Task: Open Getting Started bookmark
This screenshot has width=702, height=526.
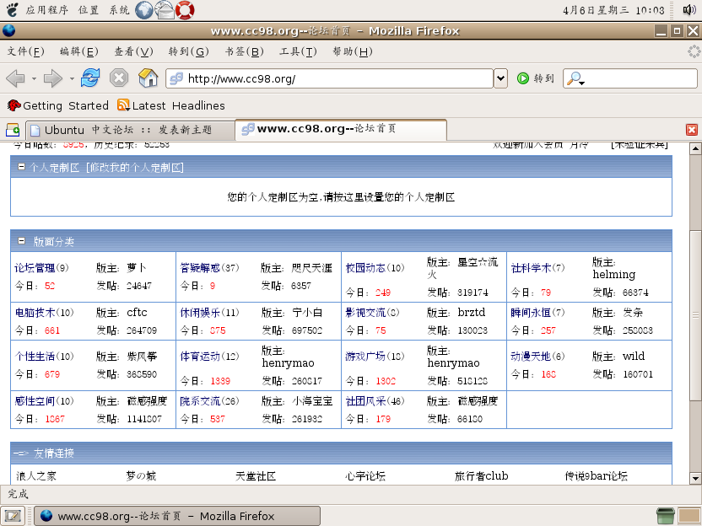Action: tap(57, 105)
